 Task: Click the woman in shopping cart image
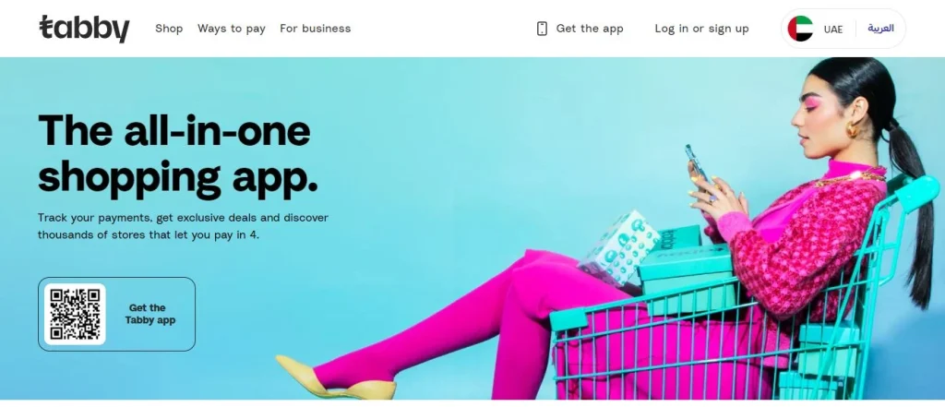click(x=609, y=229)
